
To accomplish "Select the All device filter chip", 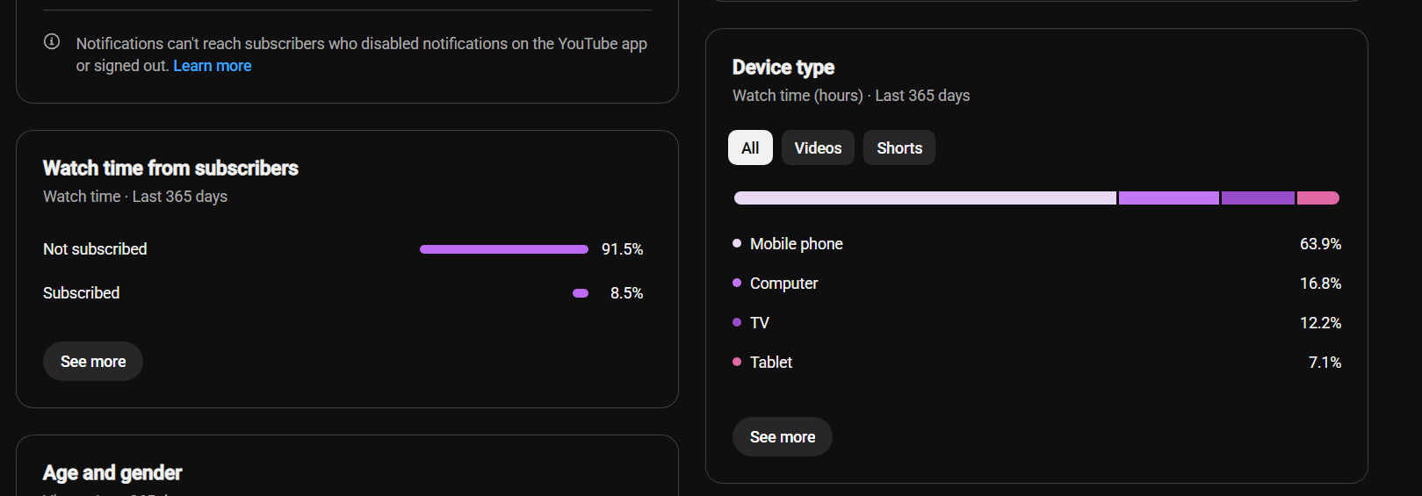I will tap(750, 147).
